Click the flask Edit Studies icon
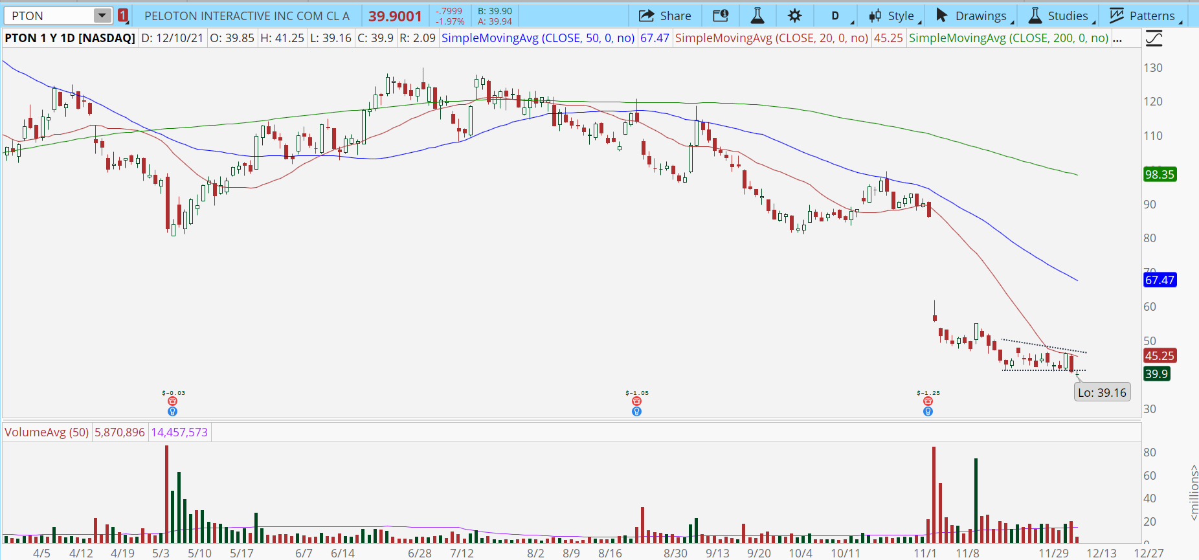 click(x=757, y=16)
